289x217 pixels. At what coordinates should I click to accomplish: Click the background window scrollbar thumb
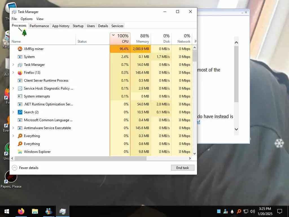(x=236, y=74)
